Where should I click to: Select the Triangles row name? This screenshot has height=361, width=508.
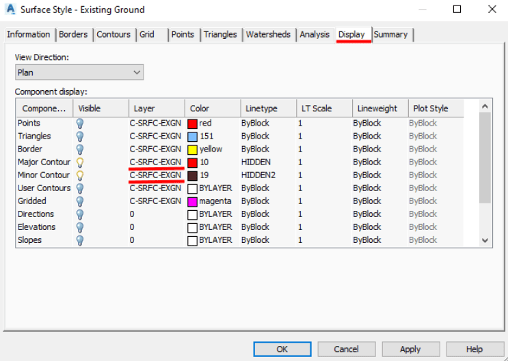point(34,136)
